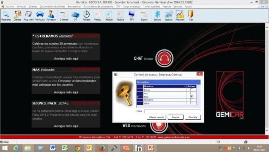Open the Proveedores menu

point(74,7)
